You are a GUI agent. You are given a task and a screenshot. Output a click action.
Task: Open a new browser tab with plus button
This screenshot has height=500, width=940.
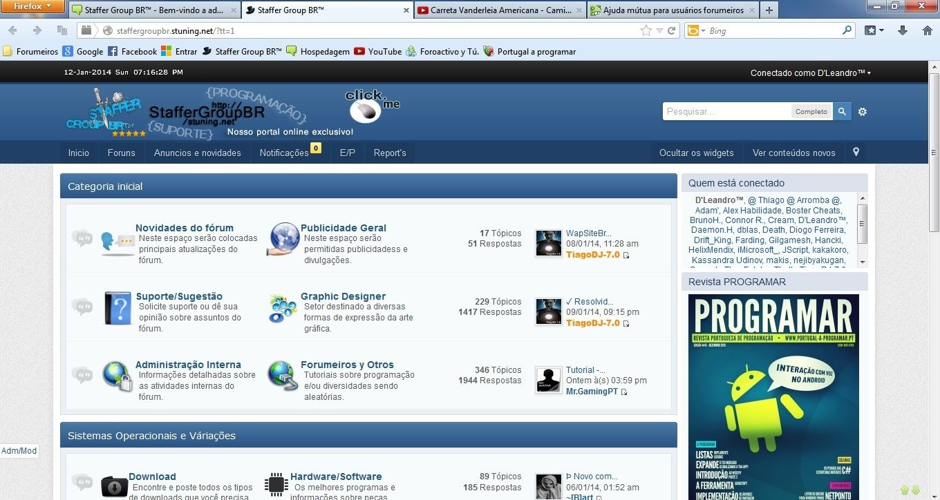[x=769, y=10]
